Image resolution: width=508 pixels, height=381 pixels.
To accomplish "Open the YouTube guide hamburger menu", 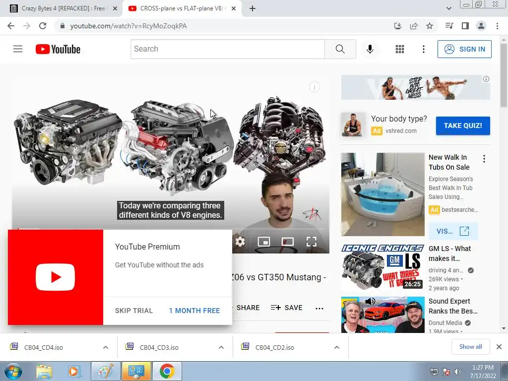I will tap(18, 49).
